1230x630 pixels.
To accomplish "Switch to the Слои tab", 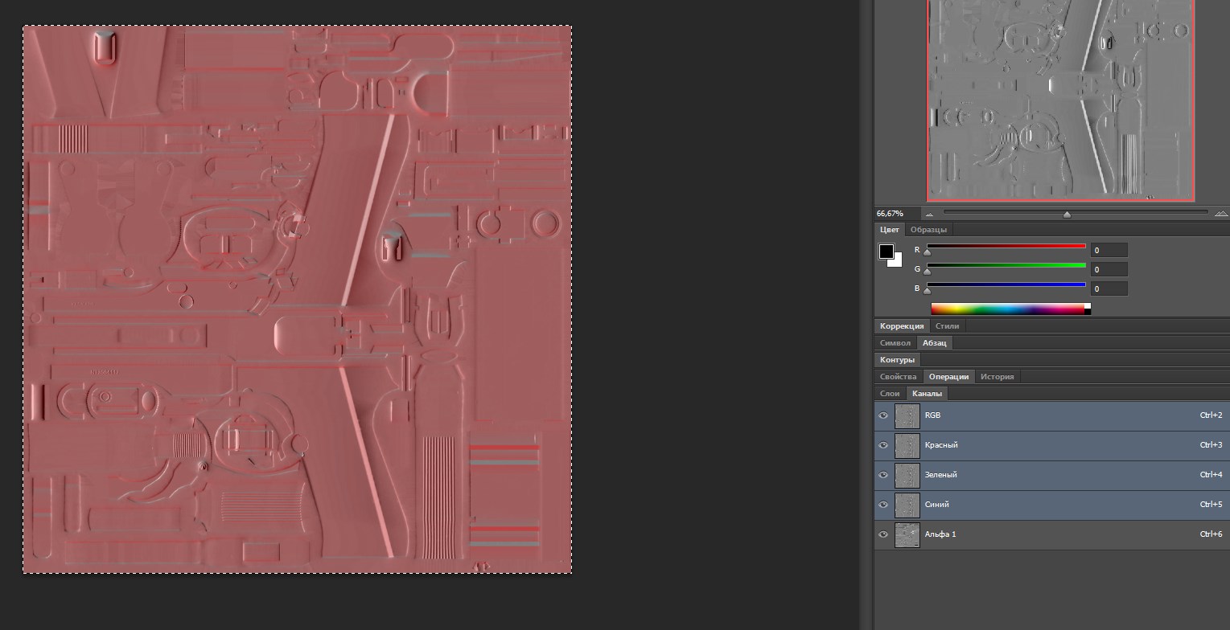I will click(x=890, y=394).
